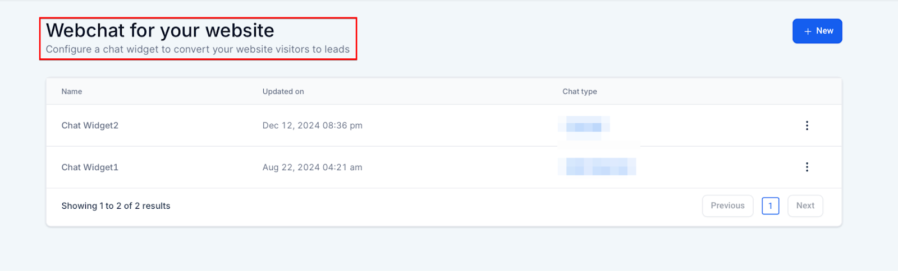Go to the Next page

805,205
